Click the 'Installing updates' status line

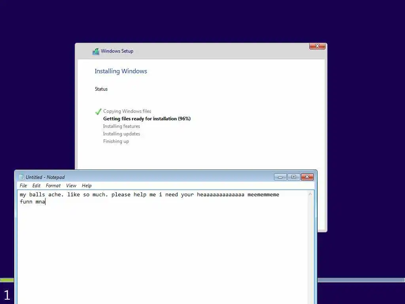pyautogui.click(x=121, y=134)
